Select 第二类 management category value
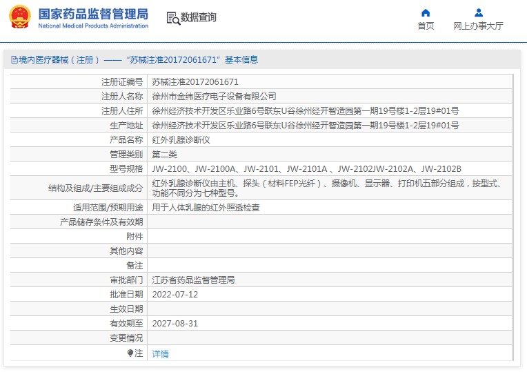 pyautogui.click(x=164, y=155)
